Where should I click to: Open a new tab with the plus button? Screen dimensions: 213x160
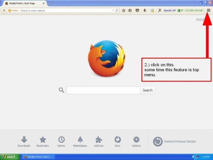coord(50,3)
